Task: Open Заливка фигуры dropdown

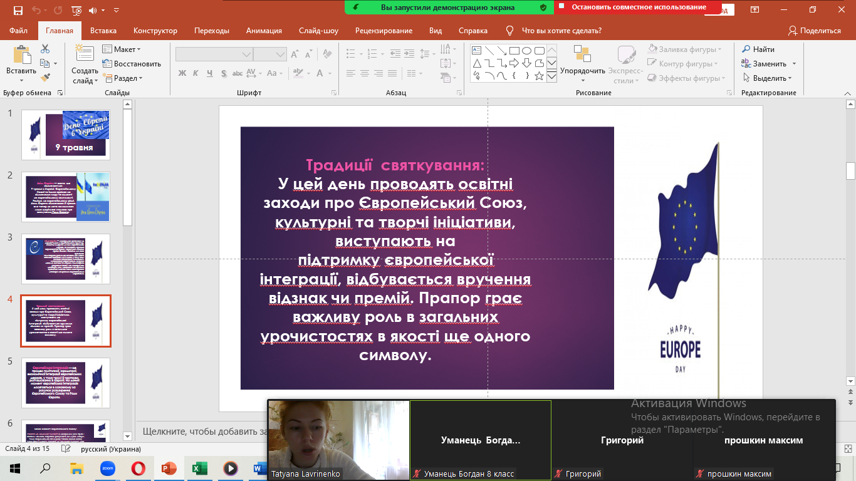Action: (x=684, y=49)
